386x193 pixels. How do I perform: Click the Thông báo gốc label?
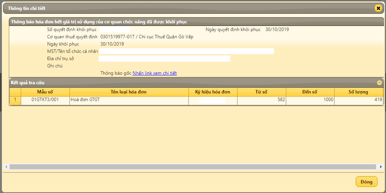(116, 73)
